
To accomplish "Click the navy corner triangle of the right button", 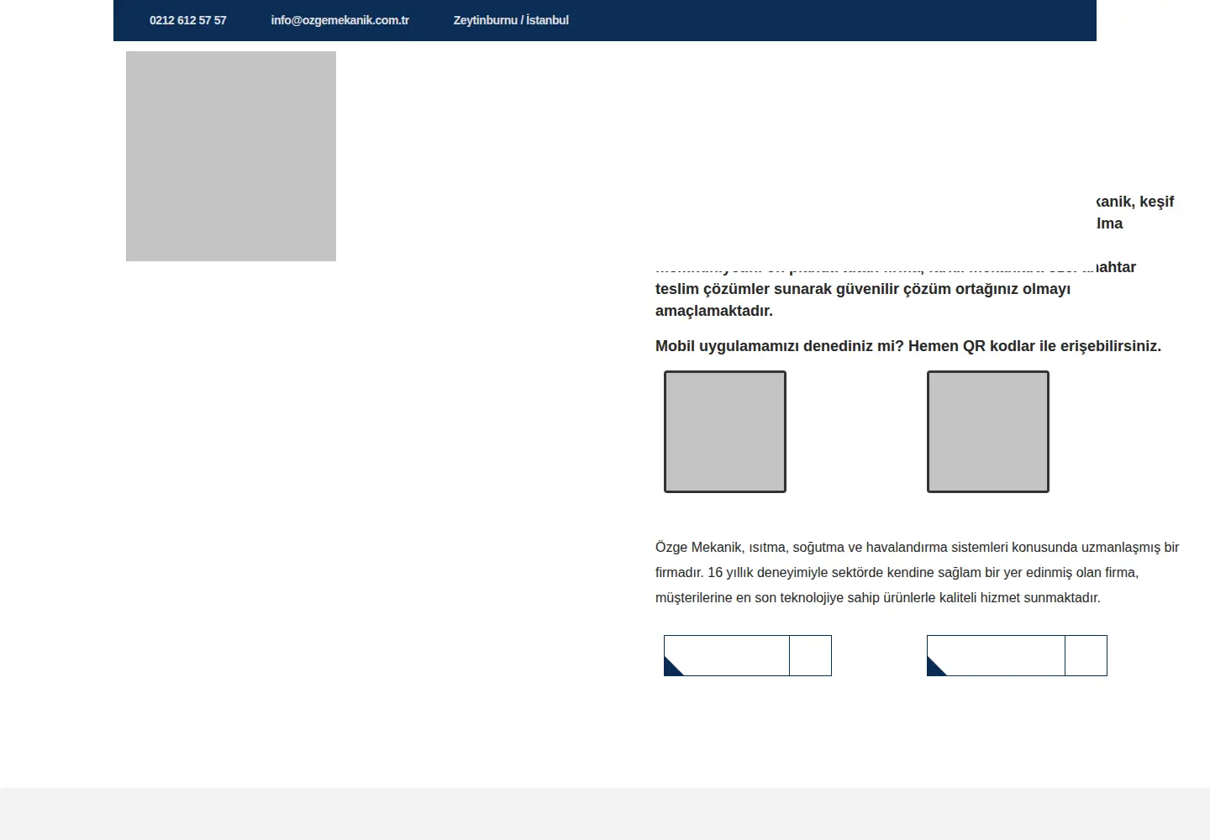I will [x=934, y=669].
